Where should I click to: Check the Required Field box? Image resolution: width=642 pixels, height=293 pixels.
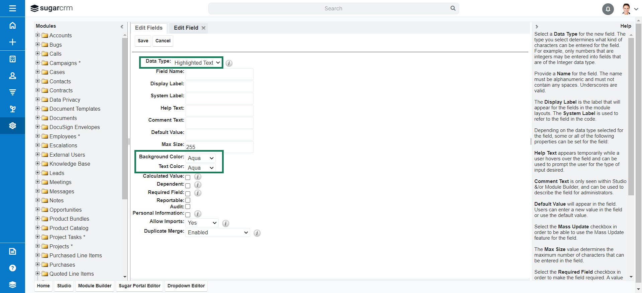tap(188, 194)
